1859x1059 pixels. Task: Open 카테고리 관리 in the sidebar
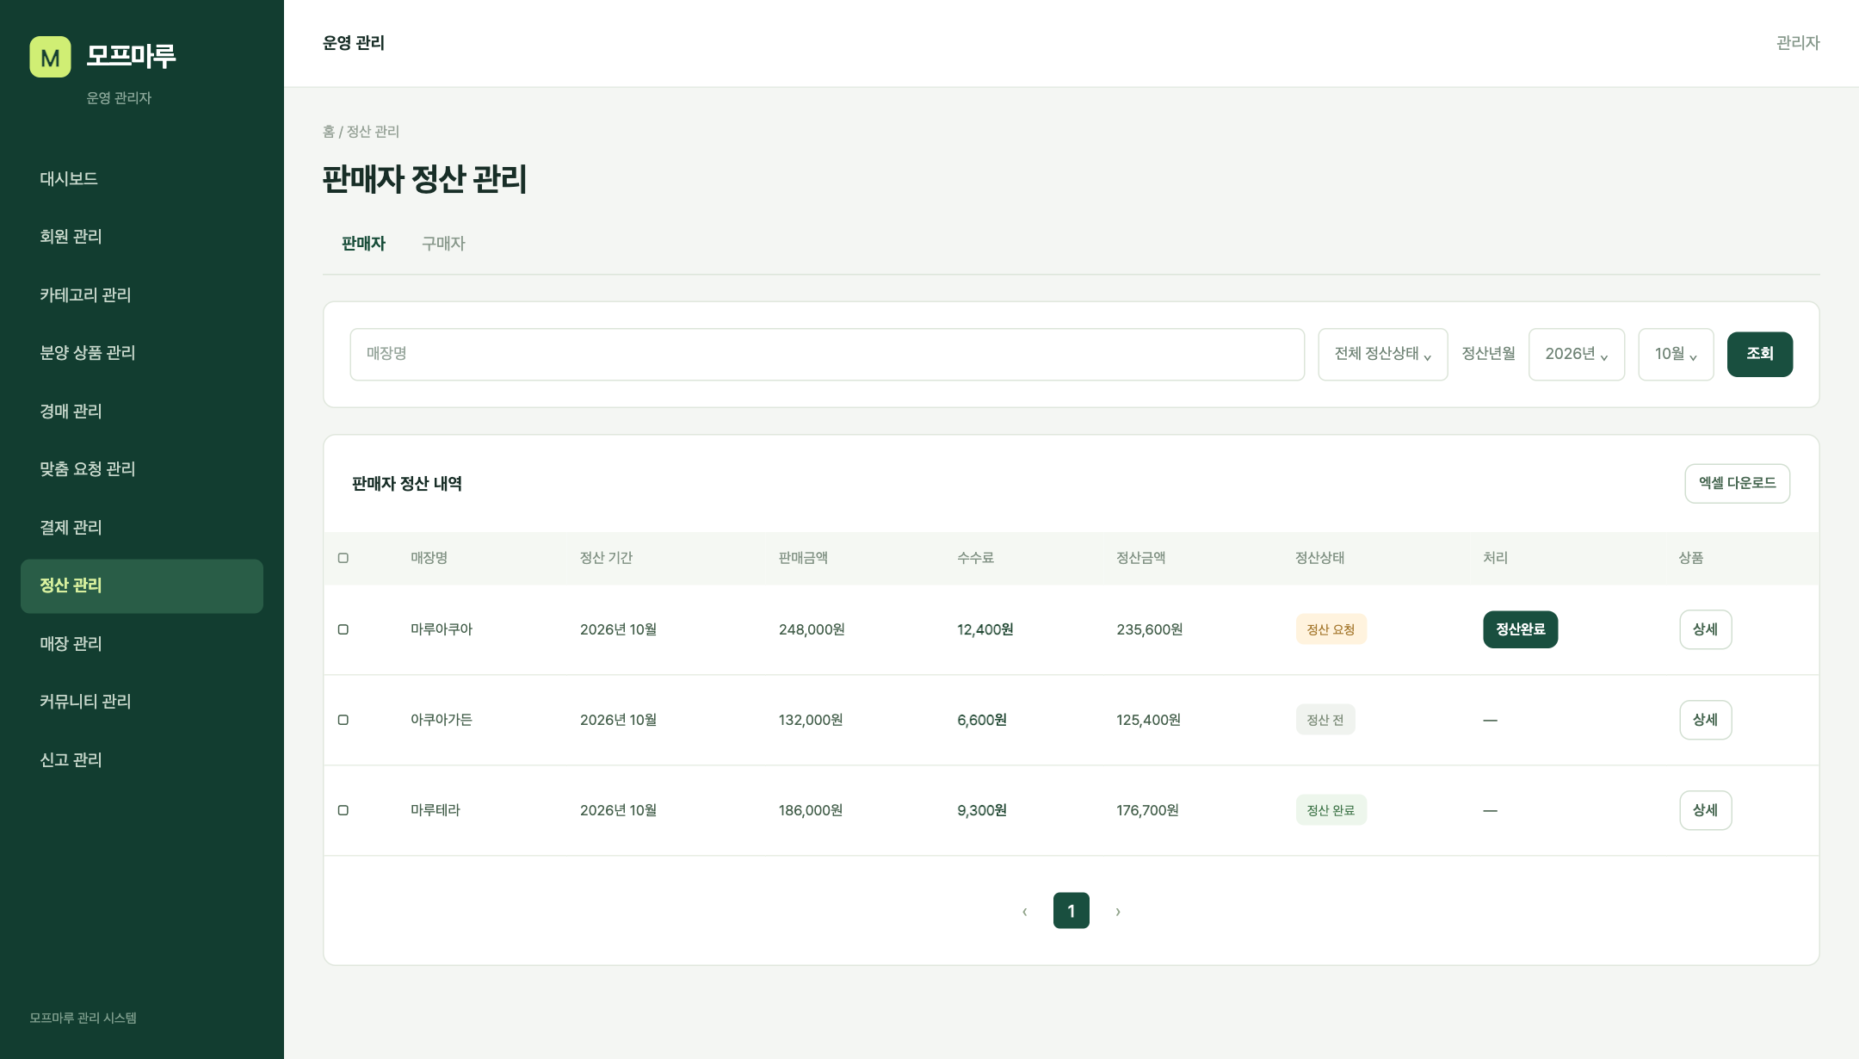[x=142, y=295]
